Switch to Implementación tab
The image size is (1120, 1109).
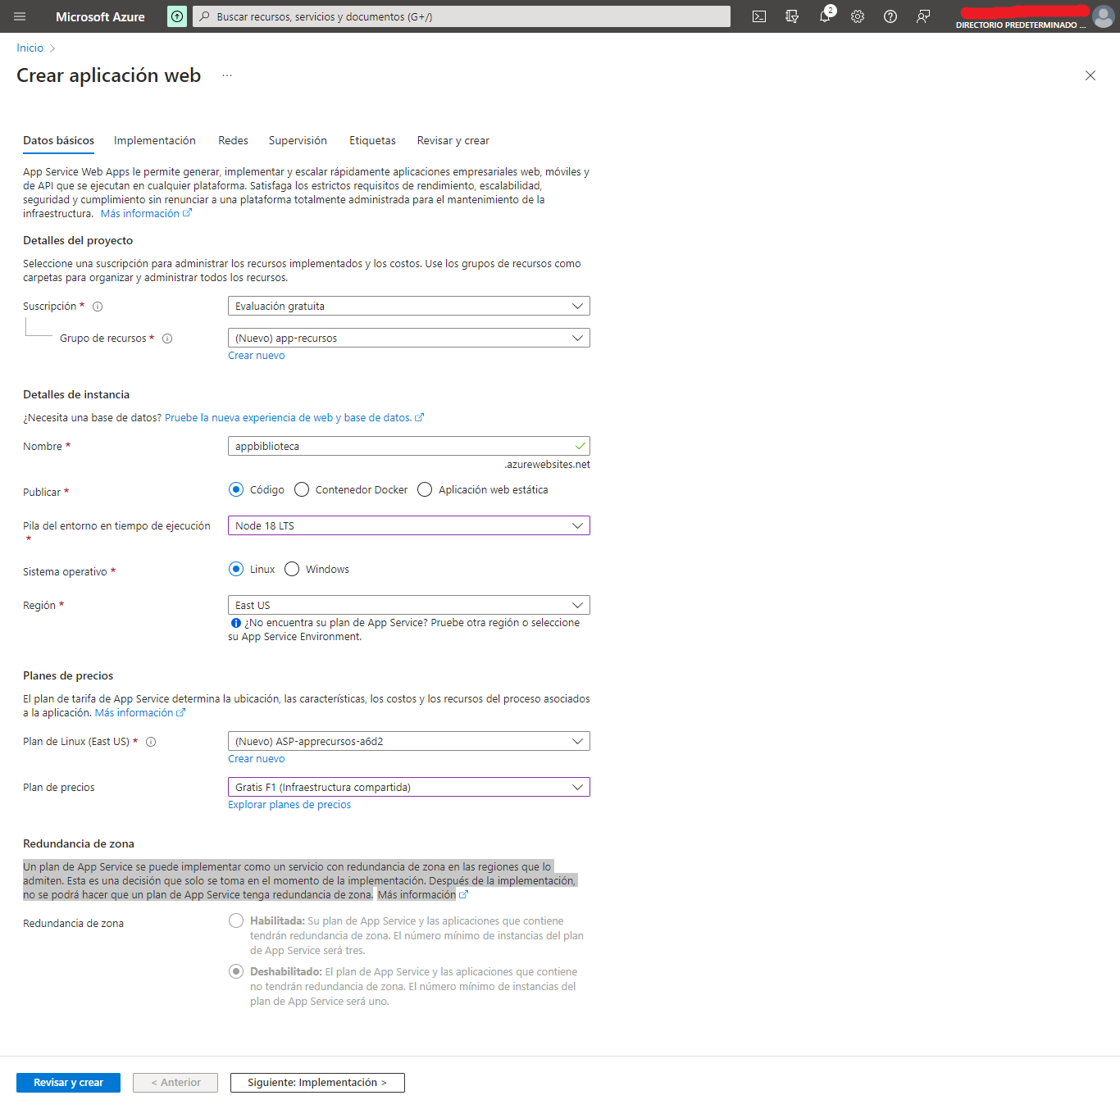[155, 141]
